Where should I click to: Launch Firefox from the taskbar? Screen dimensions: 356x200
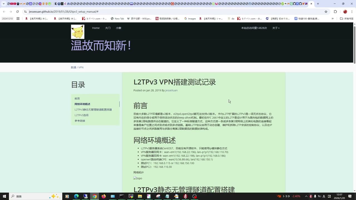coord(103,196)
